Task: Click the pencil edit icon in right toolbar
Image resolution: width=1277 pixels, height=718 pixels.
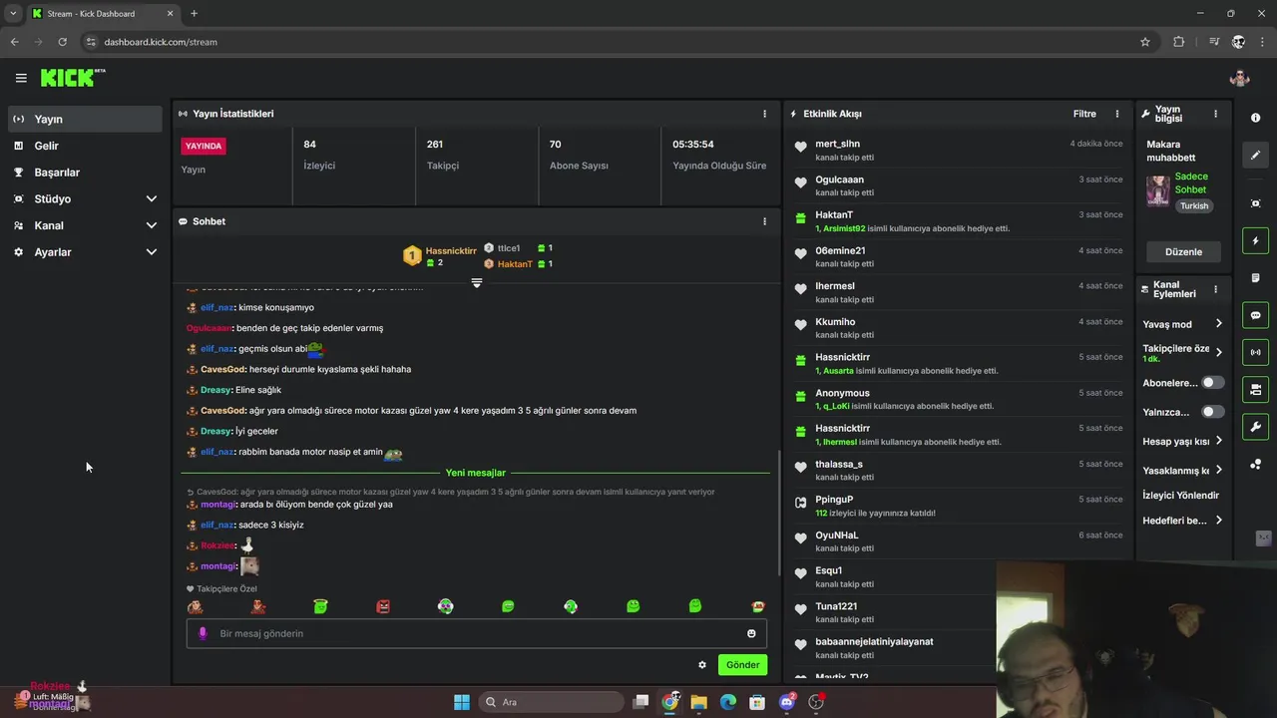Action: coord(1255,155)
